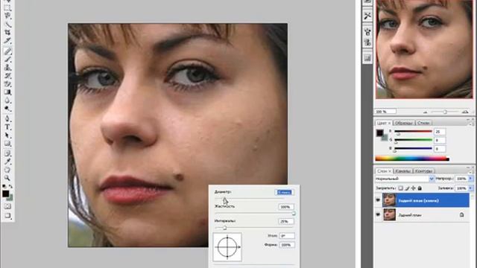Toggle lock transparent pixels in Layers
Viewport: 477px width, 268px height.
(401, 188)
